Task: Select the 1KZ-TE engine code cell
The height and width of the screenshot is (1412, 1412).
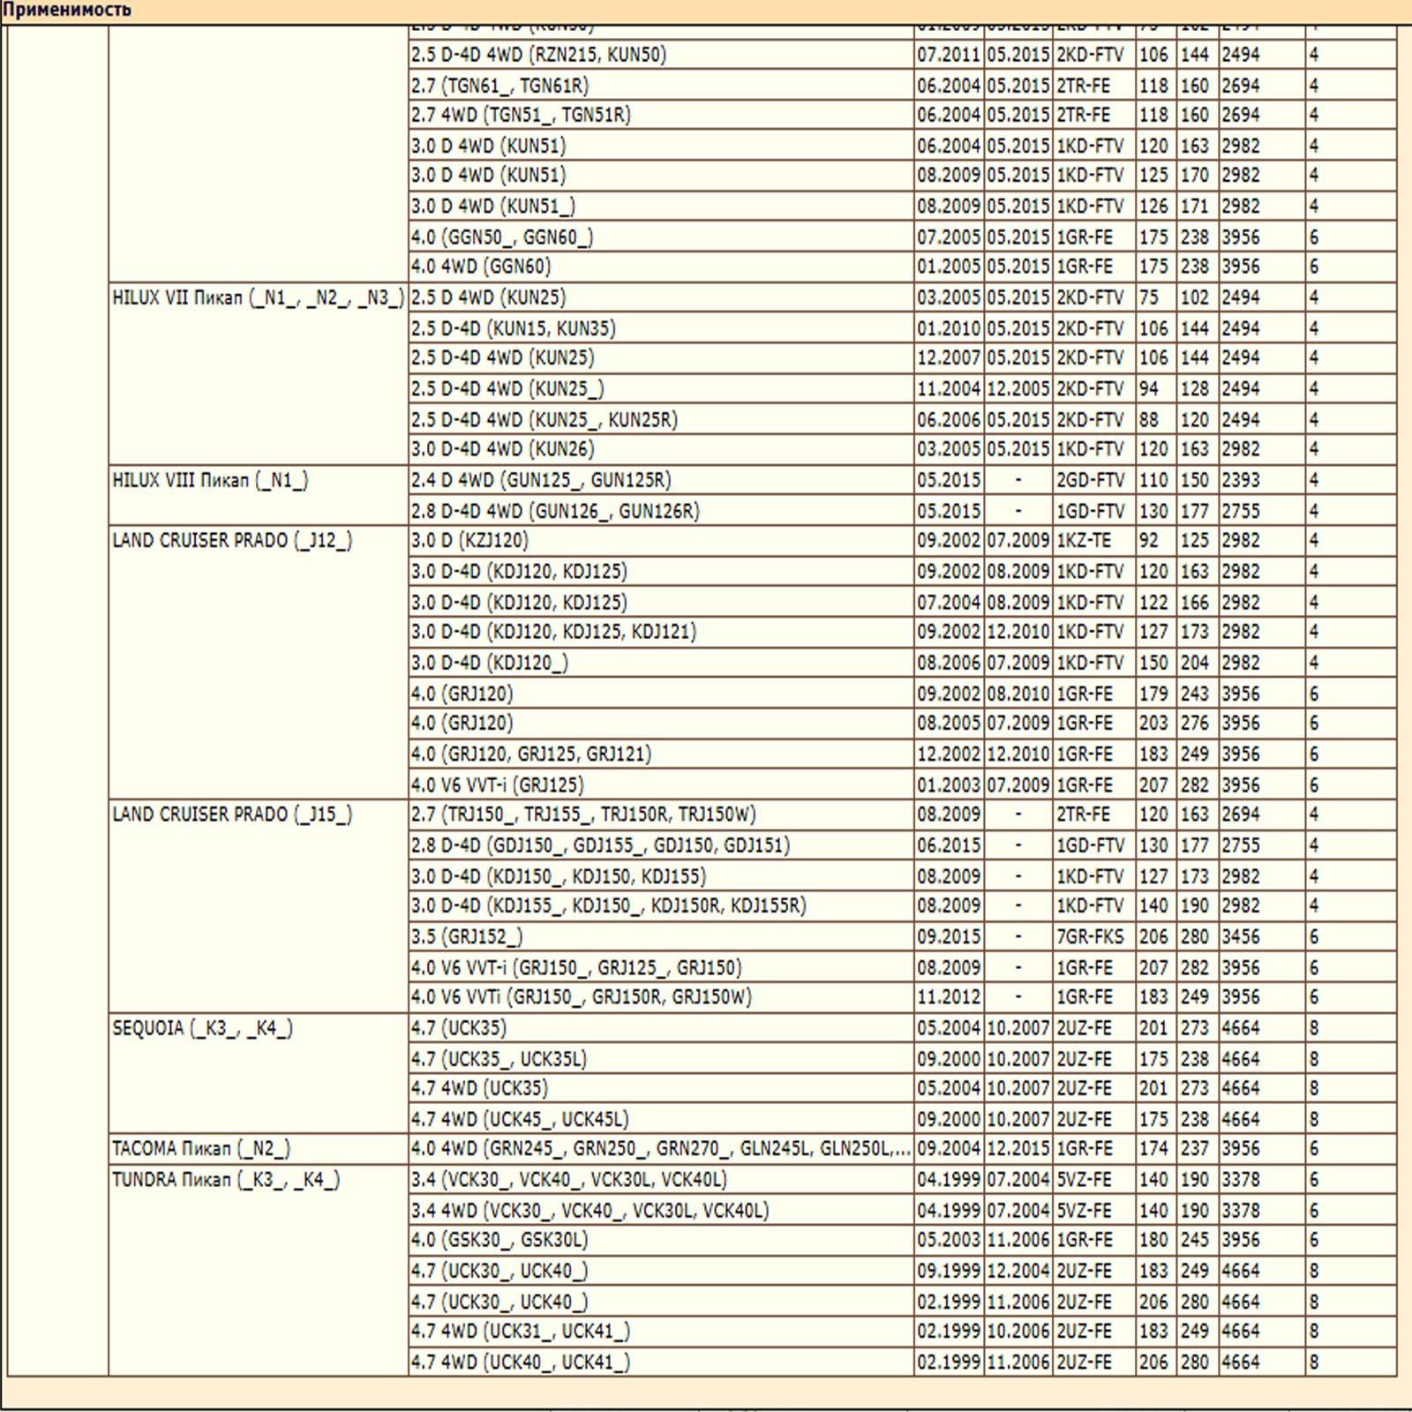Action: [1084, 541]
